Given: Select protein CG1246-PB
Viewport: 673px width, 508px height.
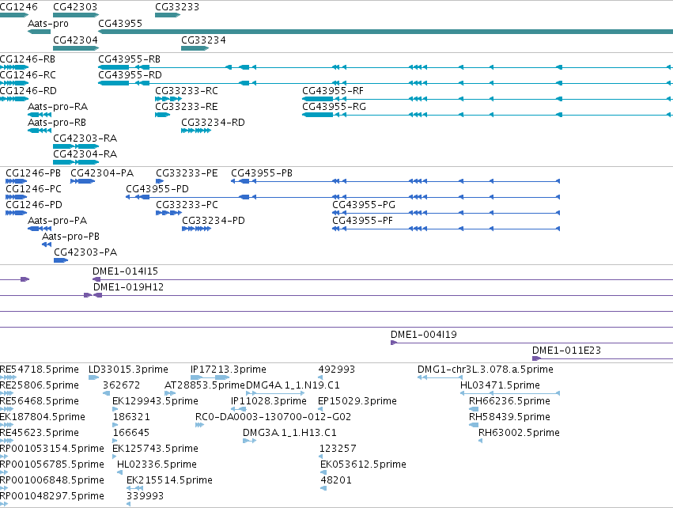Looking at the screenshot, I should click(x=33, y=173).
